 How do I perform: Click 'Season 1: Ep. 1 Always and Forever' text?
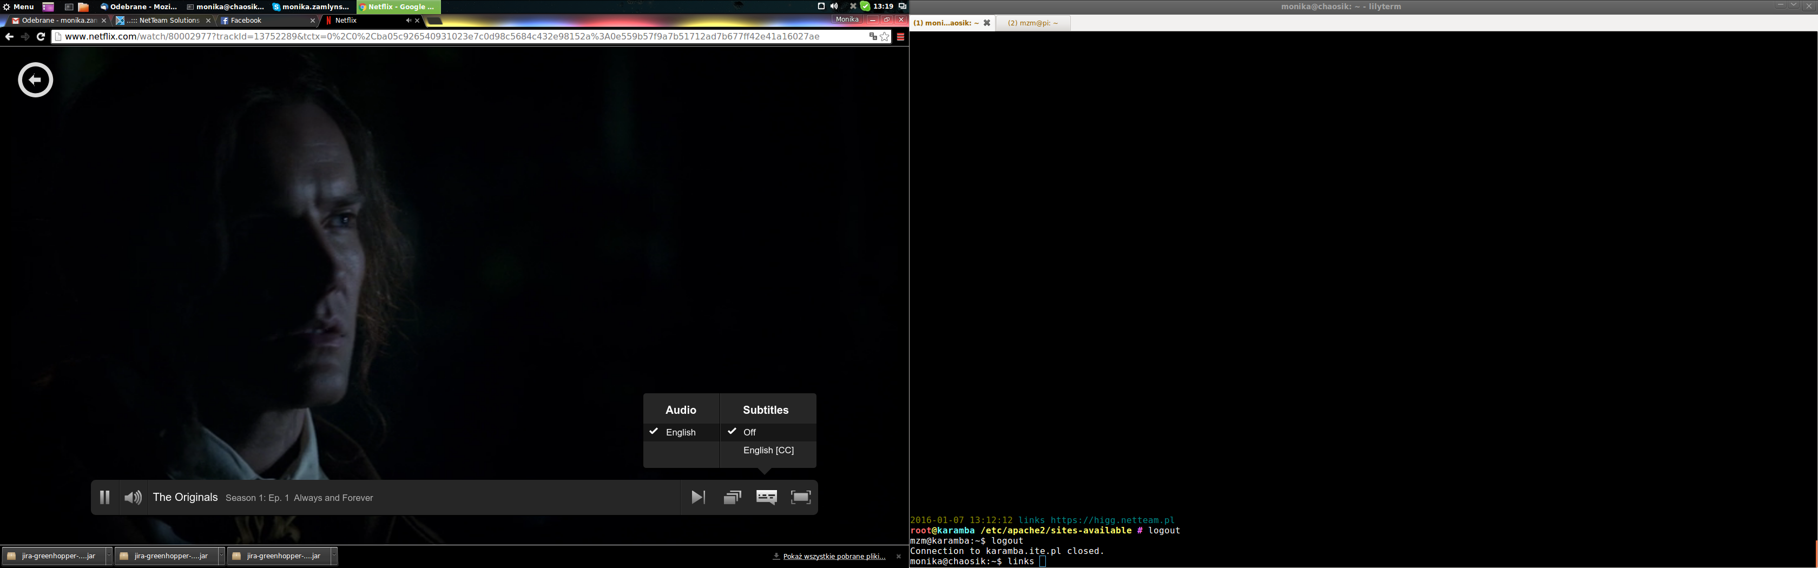coord(299,498)
